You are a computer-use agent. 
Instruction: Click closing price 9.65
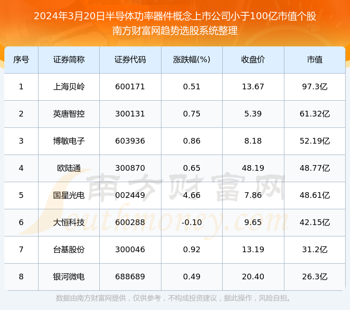click(253, 222)
